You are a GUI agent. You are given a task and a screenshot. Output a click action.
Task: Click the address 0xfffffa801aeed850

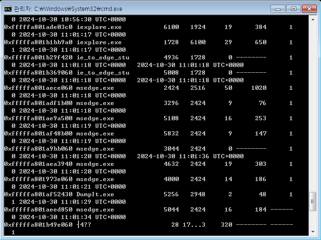point(39,210)
